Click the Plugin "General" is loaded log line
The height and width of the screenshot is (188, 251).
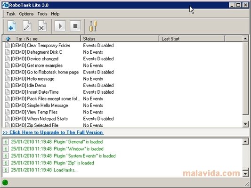tap(57, 142)
